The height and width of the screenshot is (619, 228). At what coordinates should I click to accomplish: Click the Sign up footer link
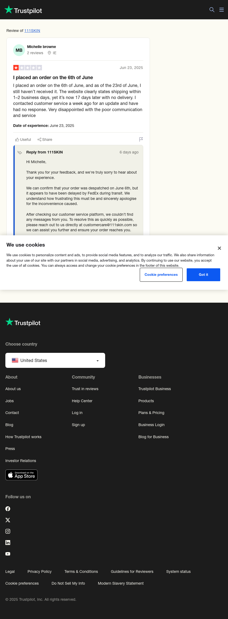[x=78, y=425]
